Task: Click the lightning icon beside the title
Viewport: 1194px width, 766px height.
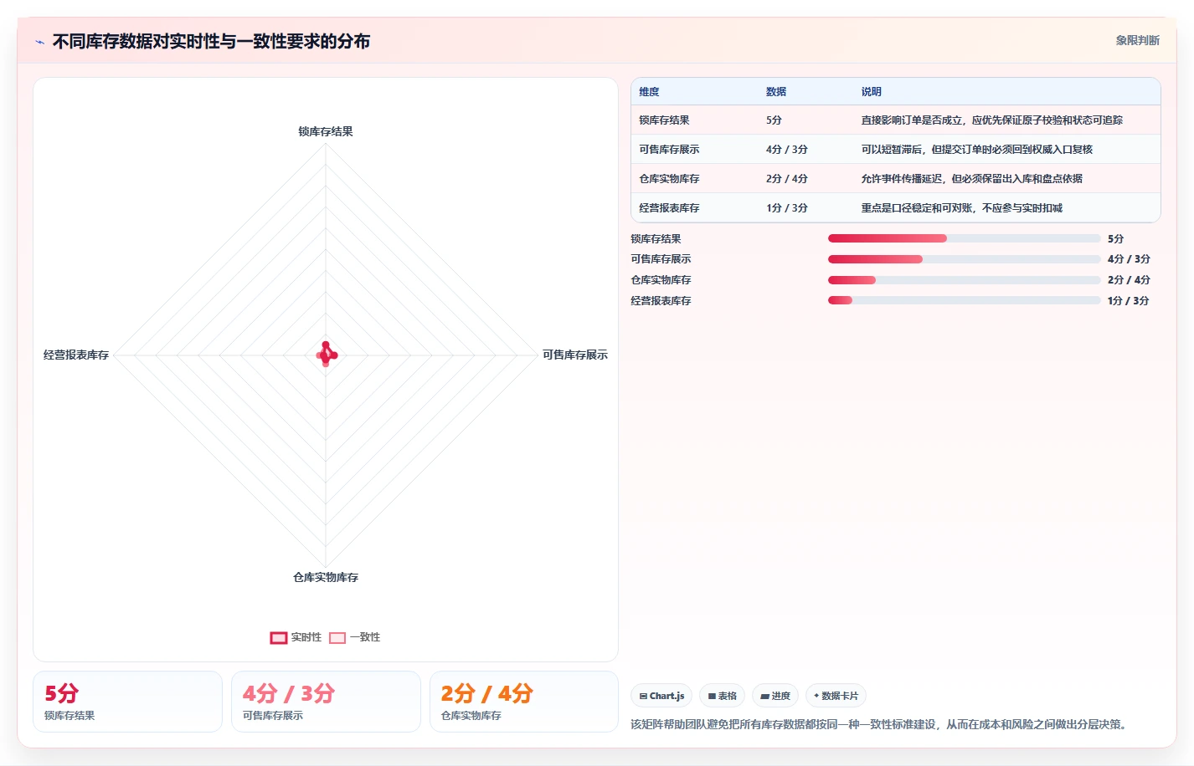Action: coord(39,42)
